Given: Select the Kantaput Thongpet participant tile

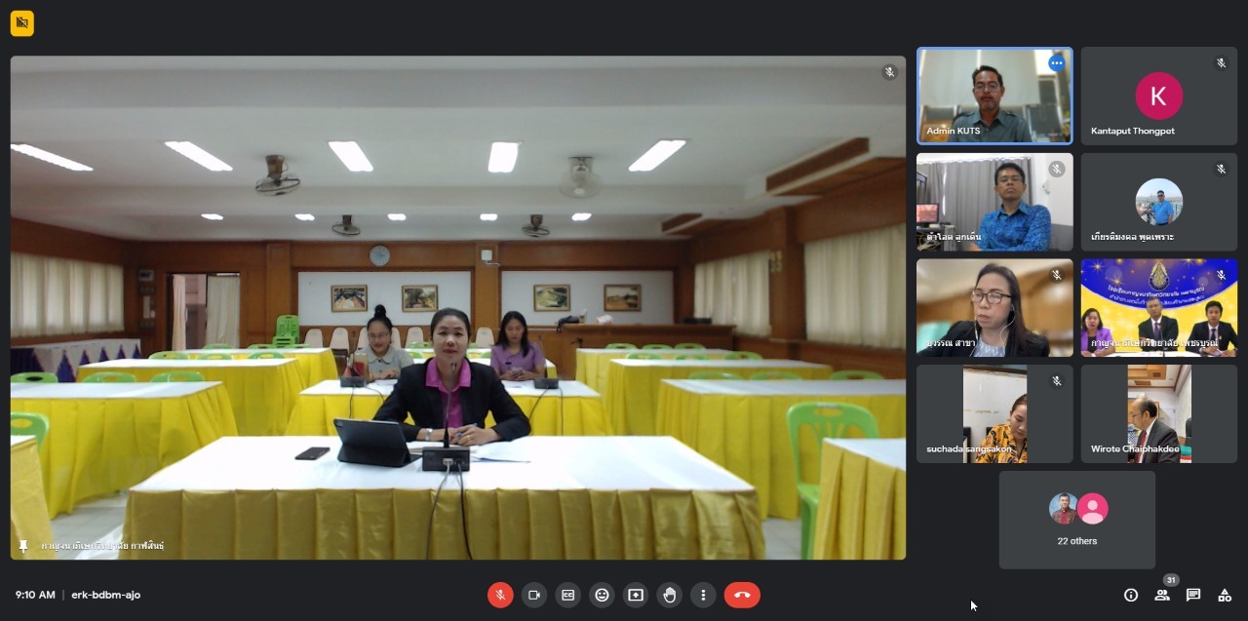Looking at the screenshot, I should coord(1158,96).
